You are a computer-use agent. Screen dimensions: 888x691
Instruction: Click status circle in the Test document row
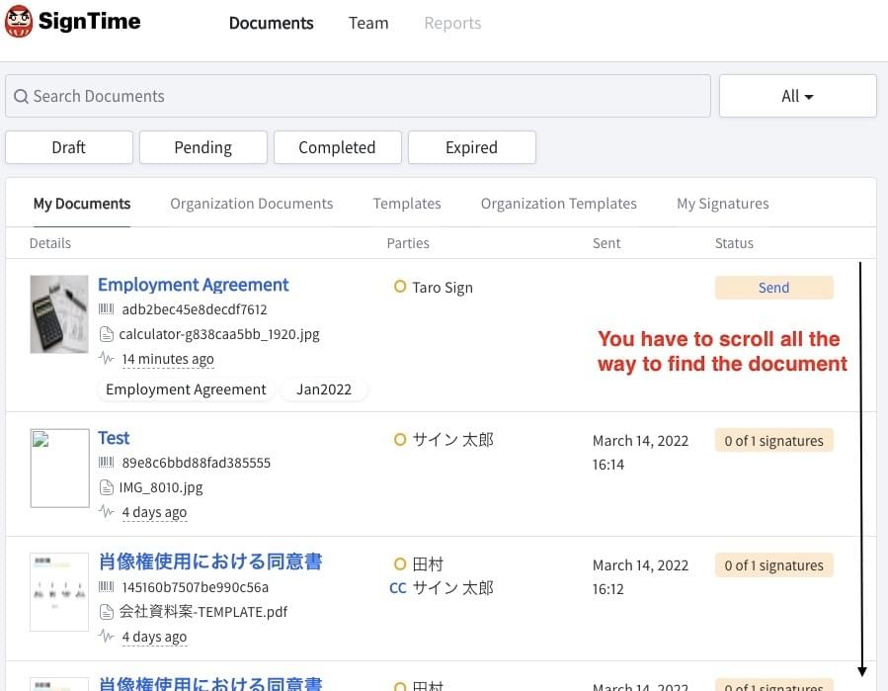[400, 439]
